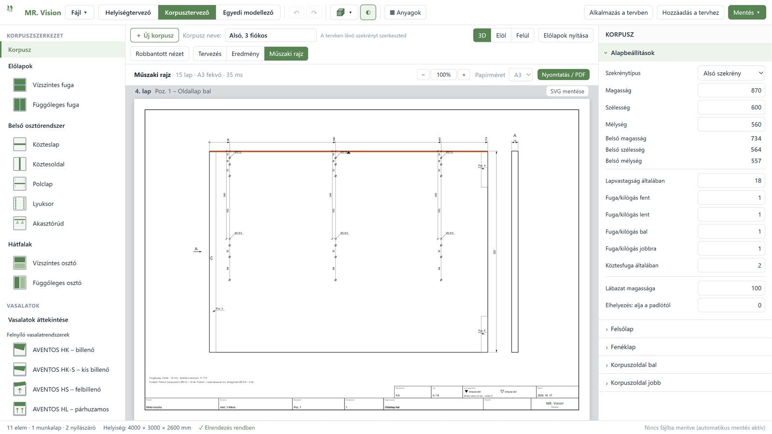Add a Lyuksor hole row
The width and height of the screenshot is (772, 434).
coord(63,203)
